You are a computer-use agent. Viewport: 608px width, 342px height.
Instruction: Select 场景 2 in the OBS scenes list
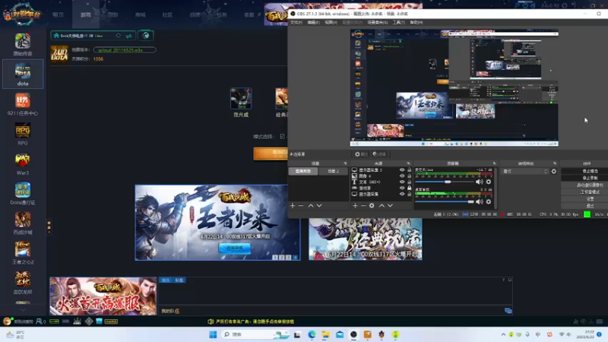click(x=333, y=171)
